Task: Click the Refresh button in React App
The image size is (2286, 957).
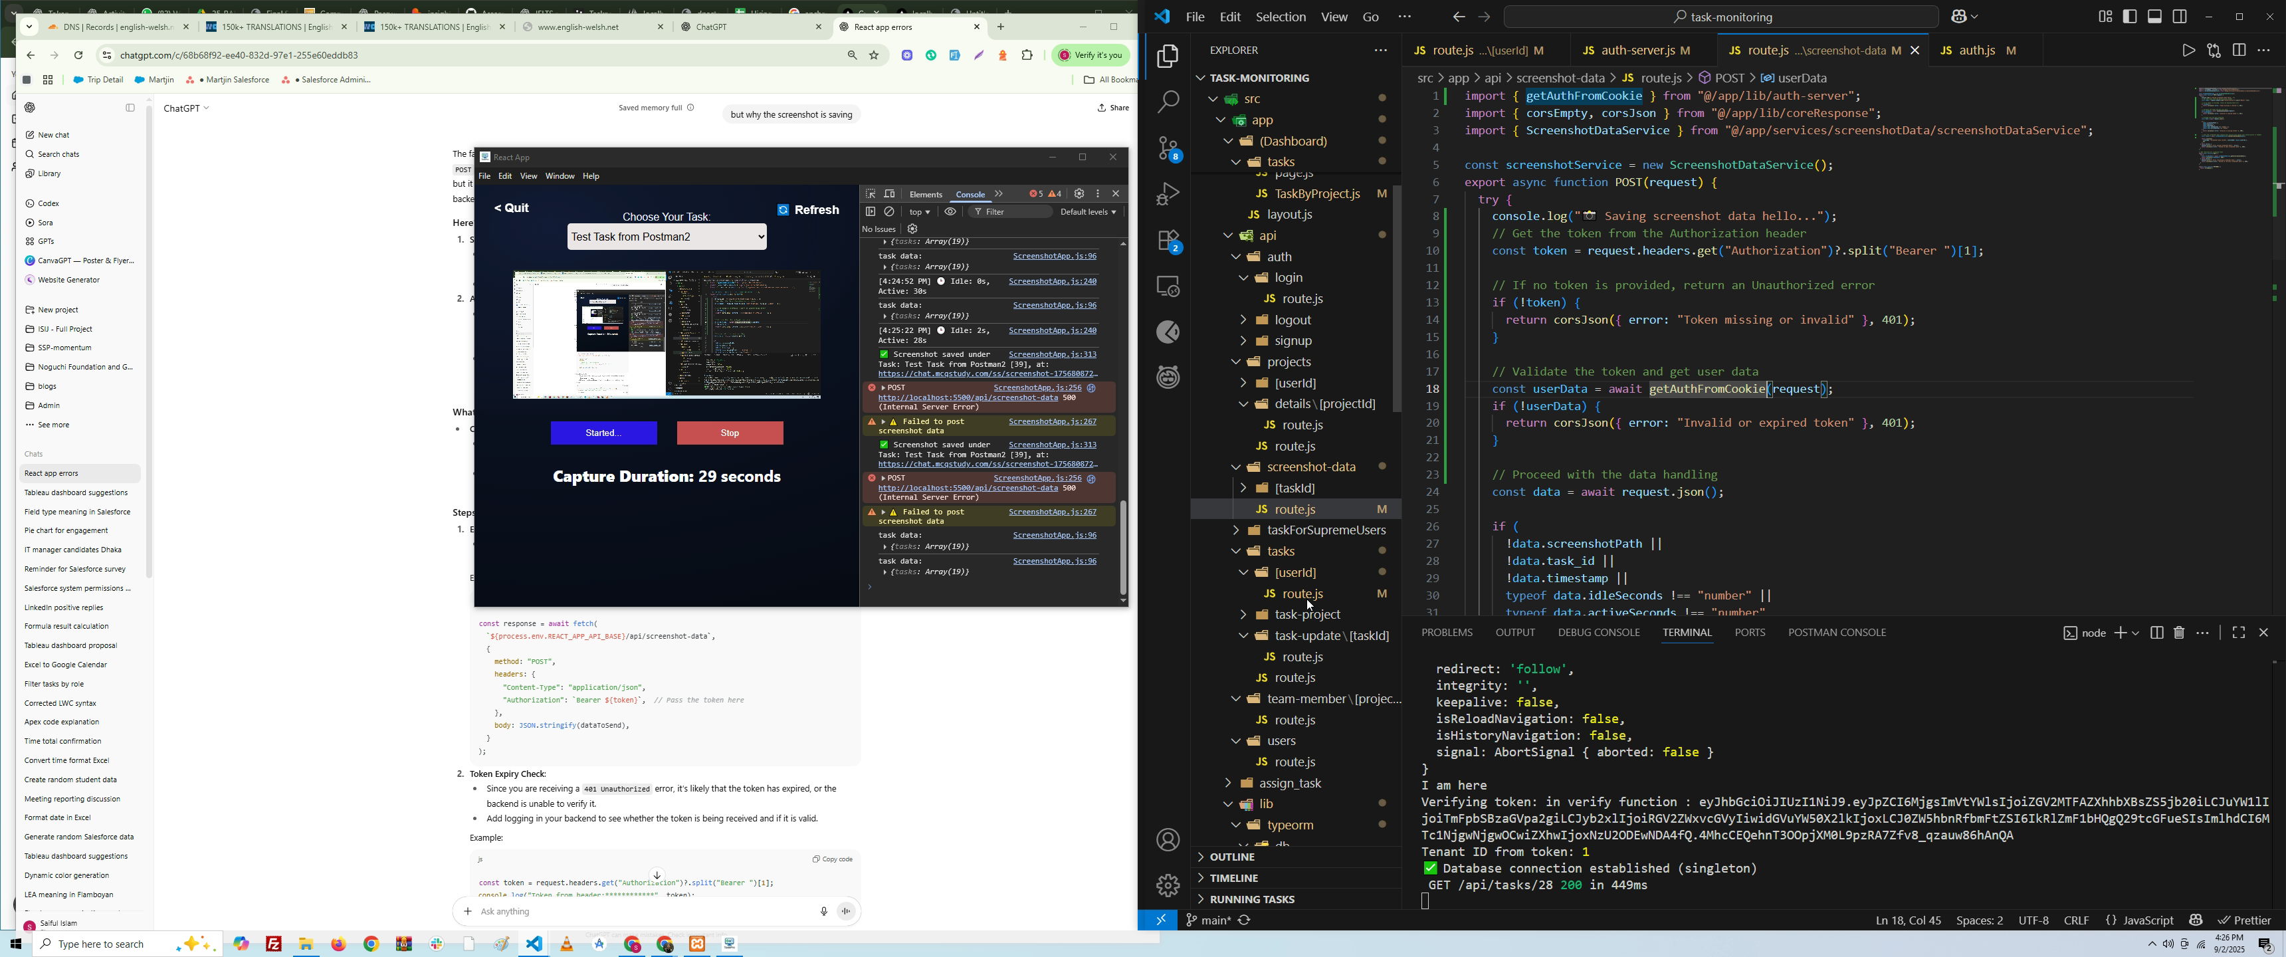Action: tap(809, 211)
